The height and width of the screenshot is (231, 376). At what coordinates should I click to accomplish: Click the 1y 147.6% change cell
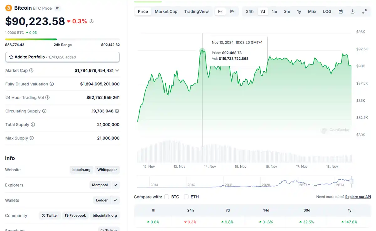[x=349, y=222]
